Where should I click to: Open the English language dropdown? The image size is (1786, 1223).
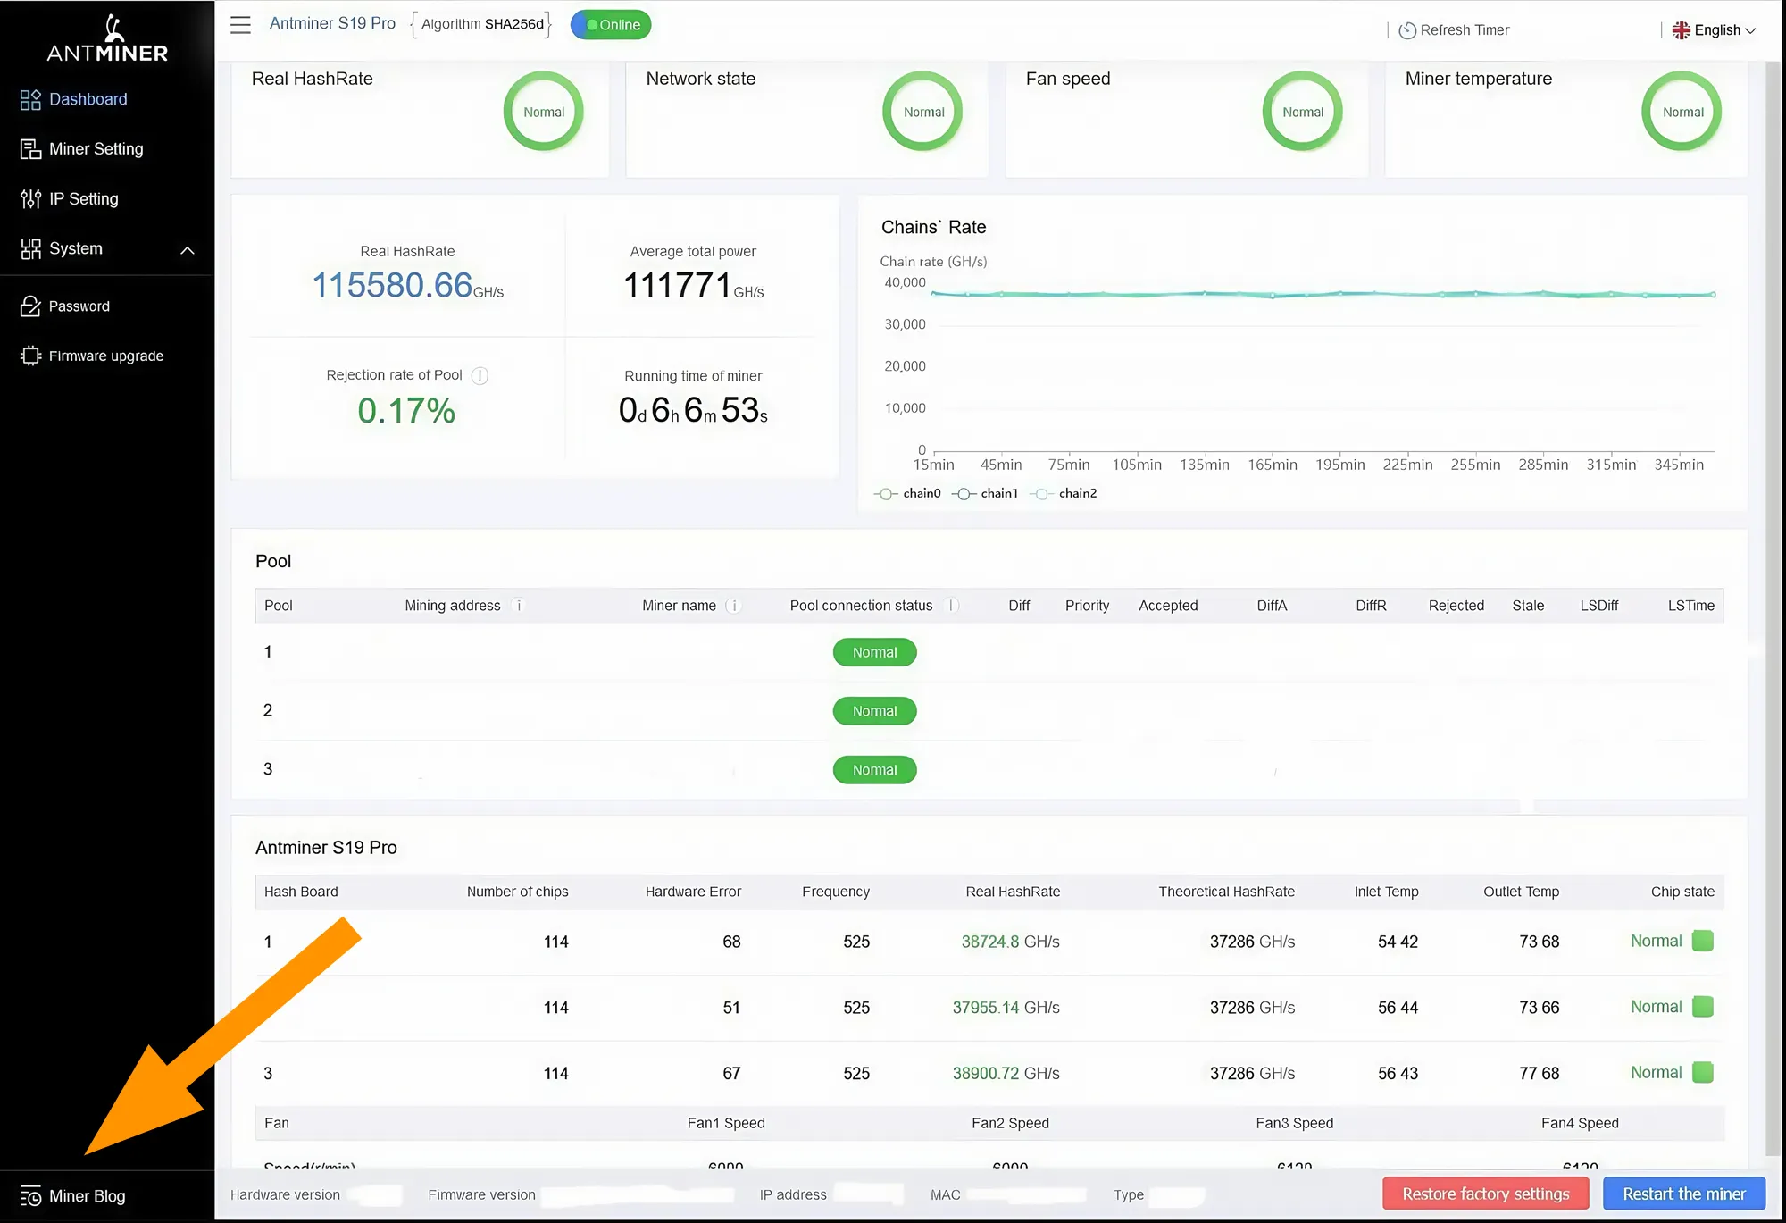click(1714, 30)
